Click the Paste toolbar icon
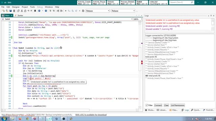 tap(25, 11)
